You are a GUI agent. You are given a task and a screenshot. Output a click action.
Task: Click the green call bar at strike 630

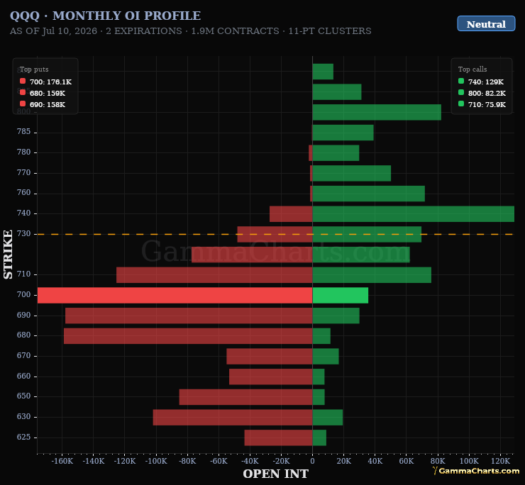coord(328,418)
